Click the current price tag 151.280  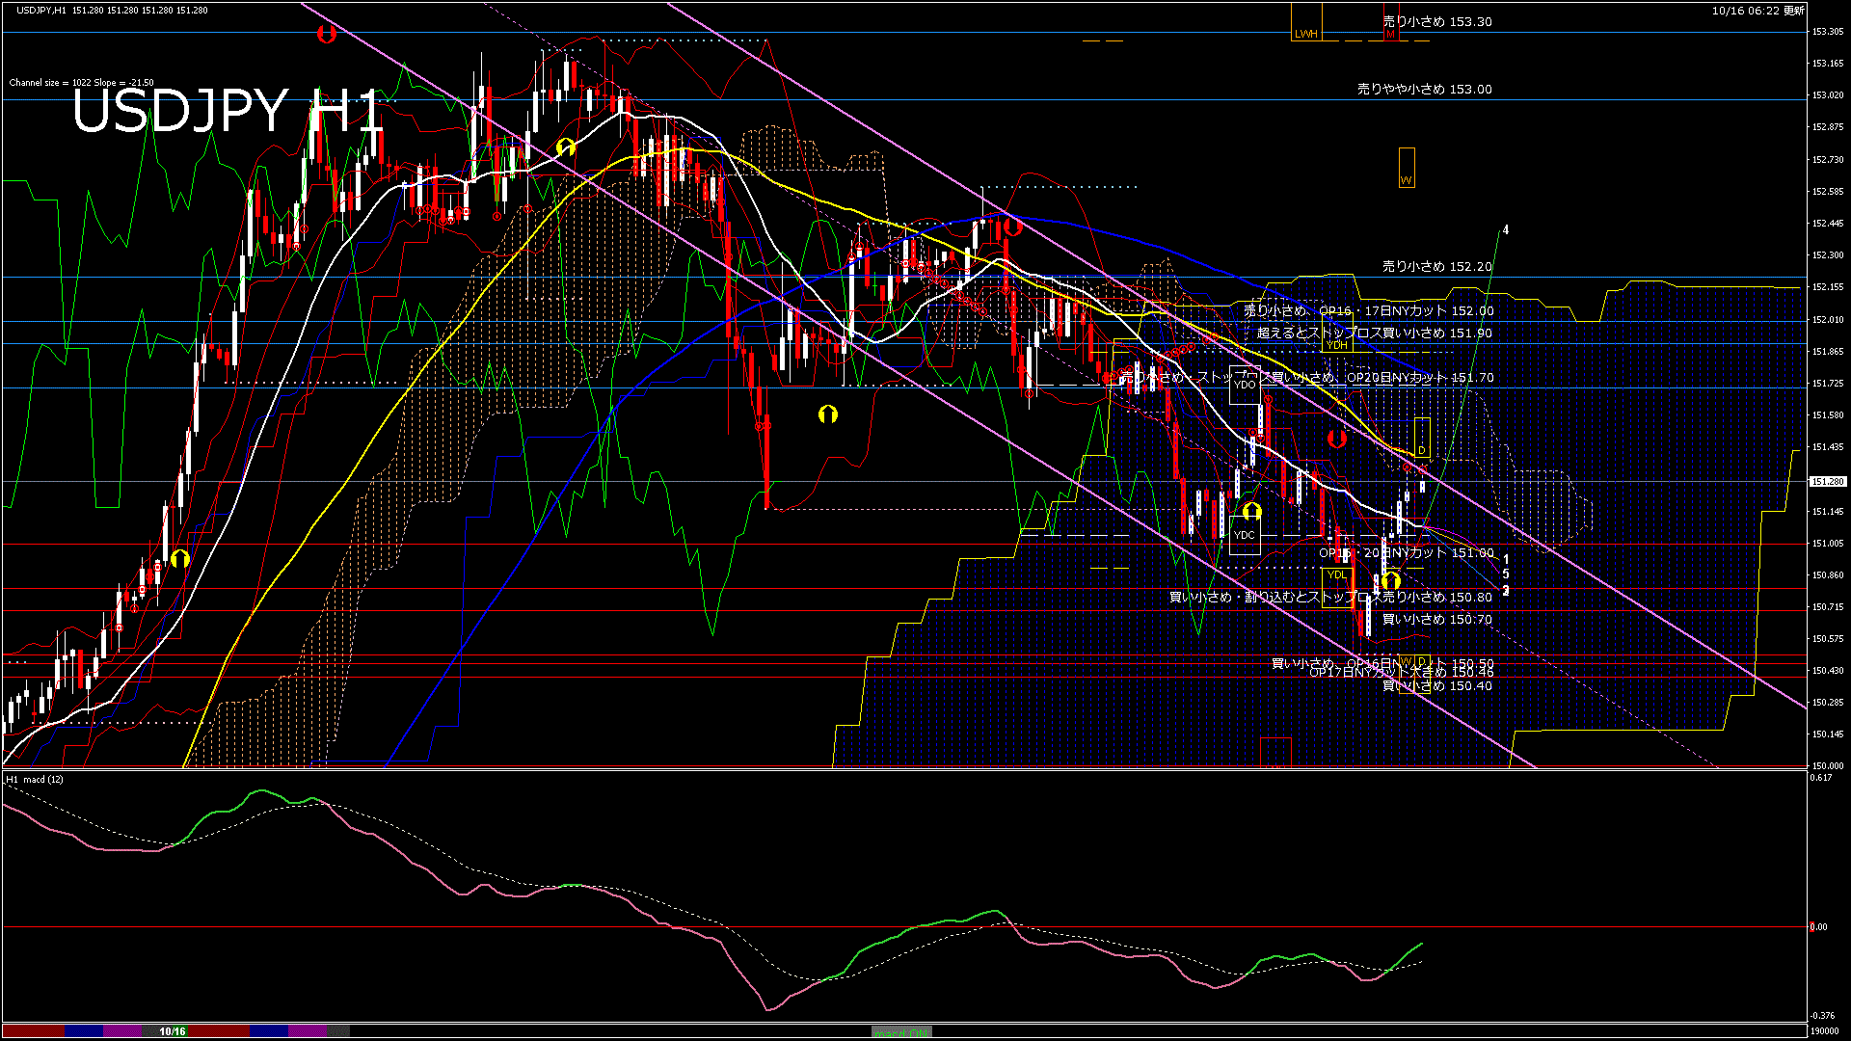(1827, 481)
